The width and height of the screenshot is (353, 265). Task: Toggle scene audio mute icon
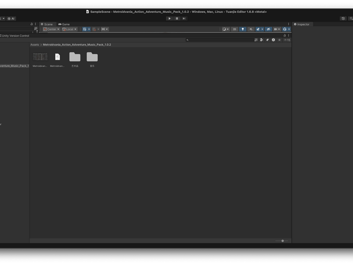[x=251, y=29]
